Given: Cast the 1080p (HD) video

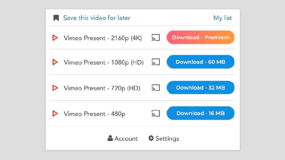Looking at the screenshot, I should [155, 62].
